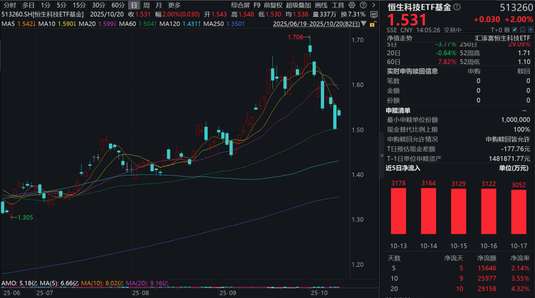Click the blue plus add-to-watchlist icon

click(x=531, y=30)
